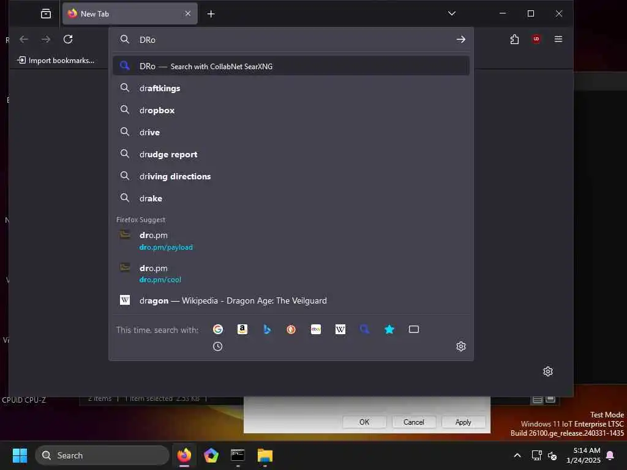
Task: Click Cancel in the background dialog
Action: (x=414, y=422)
